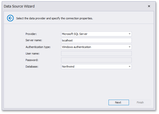Viewport: 159px width, 114px height.
Task: Select the Microsoft SQL Server provider text
Action: tap(74, 34)
